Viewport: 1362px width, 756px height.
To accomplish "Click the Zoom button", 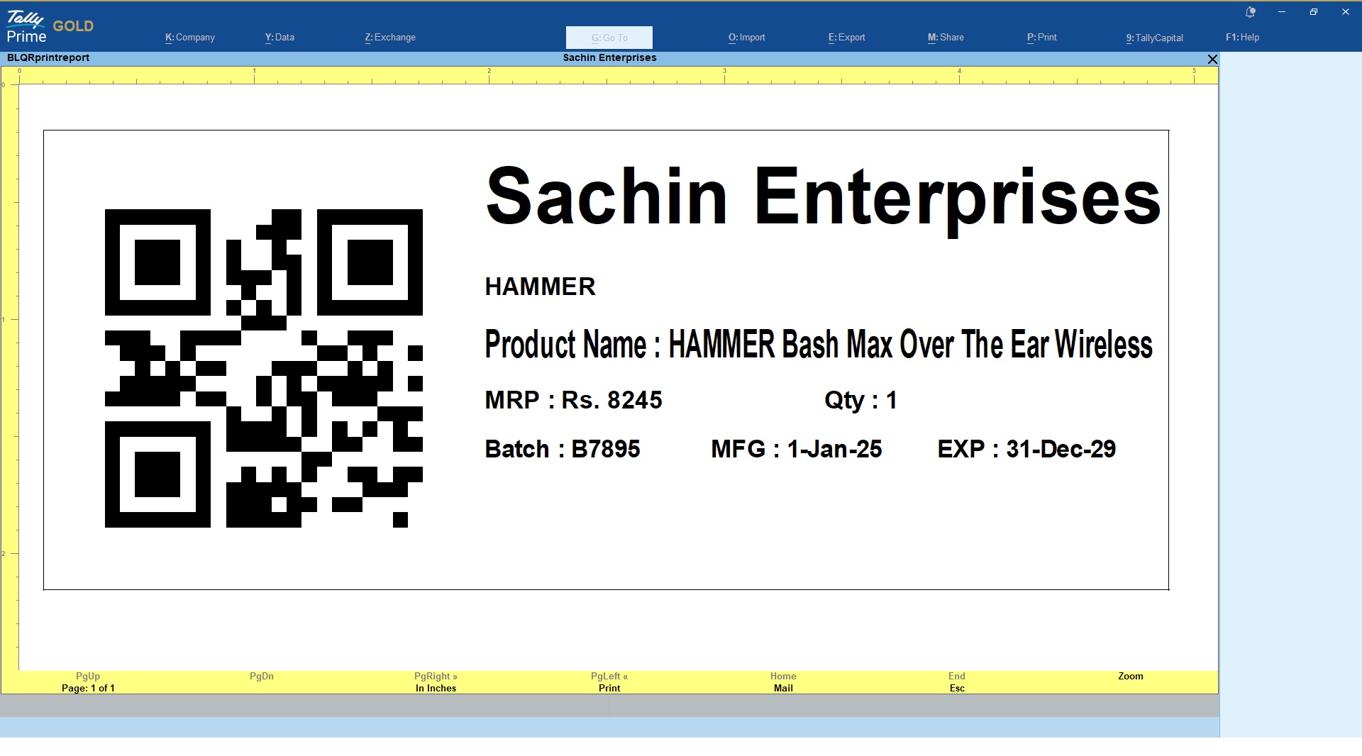I will (x=1130, y=677).
